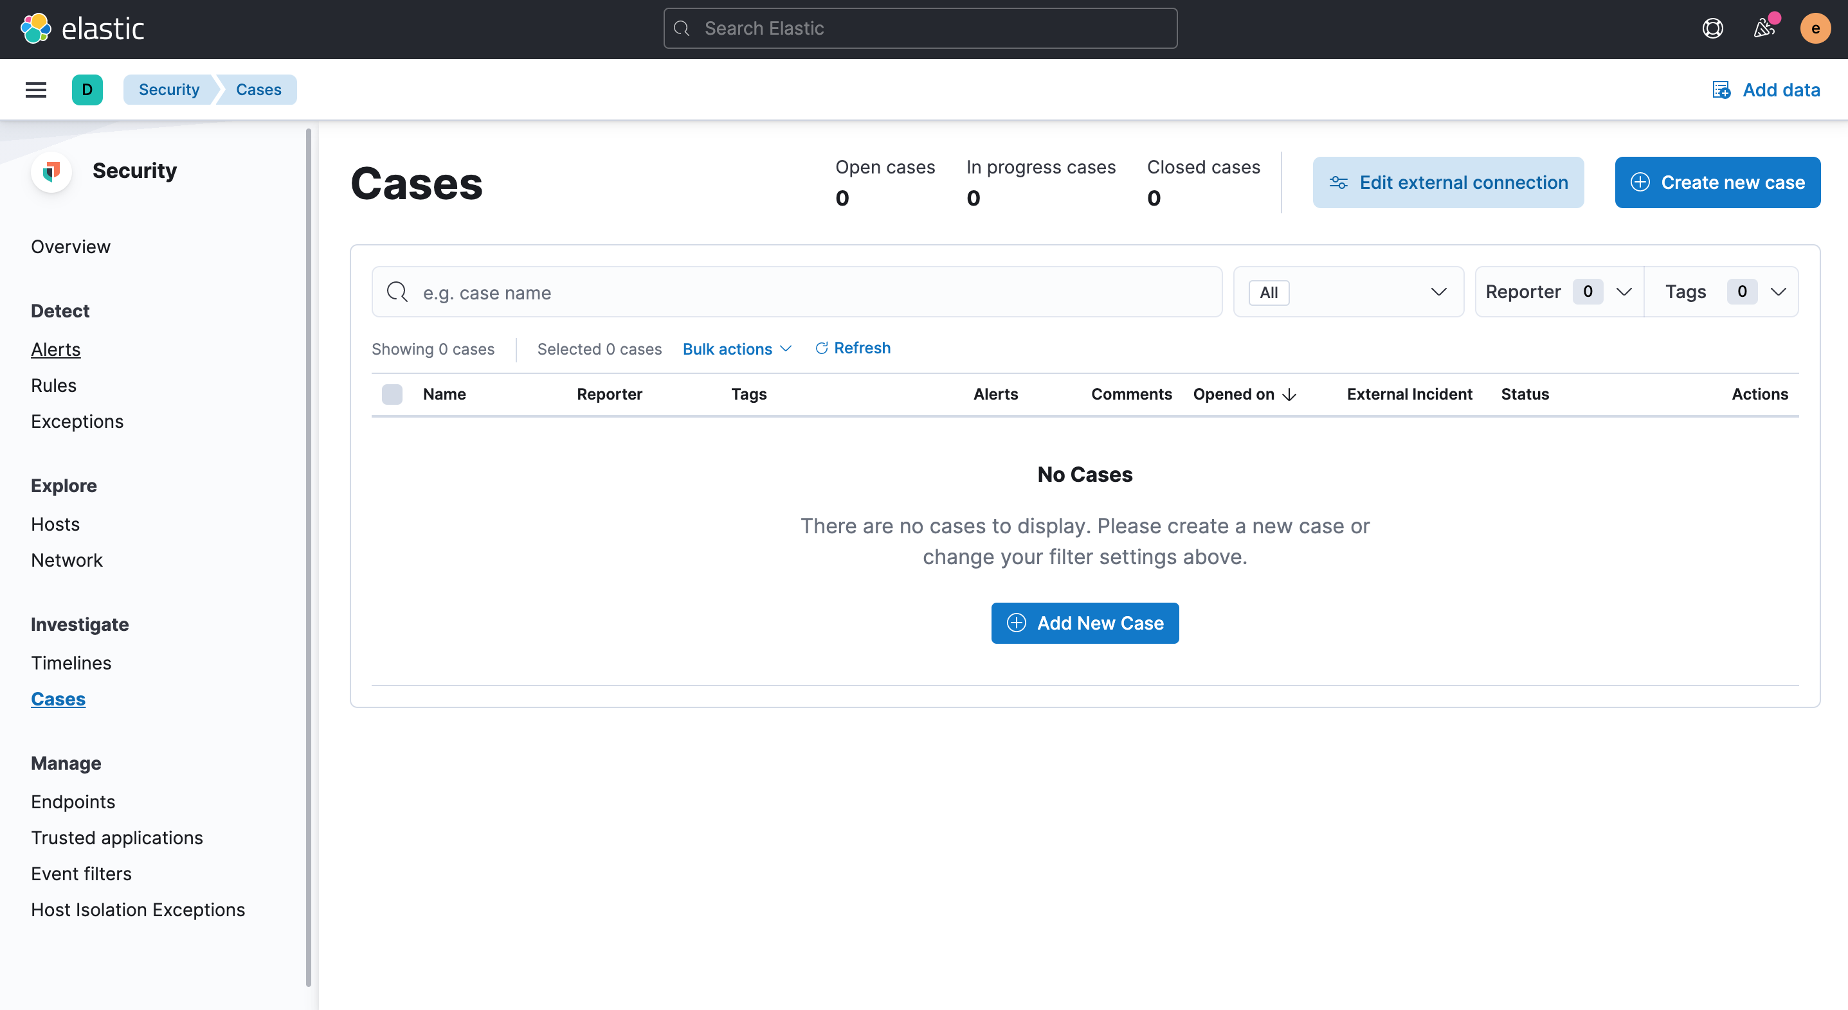Click the case name search field
This screenshot has width=1848, height=1010.
pyautogui.click(x=796, y=292)
